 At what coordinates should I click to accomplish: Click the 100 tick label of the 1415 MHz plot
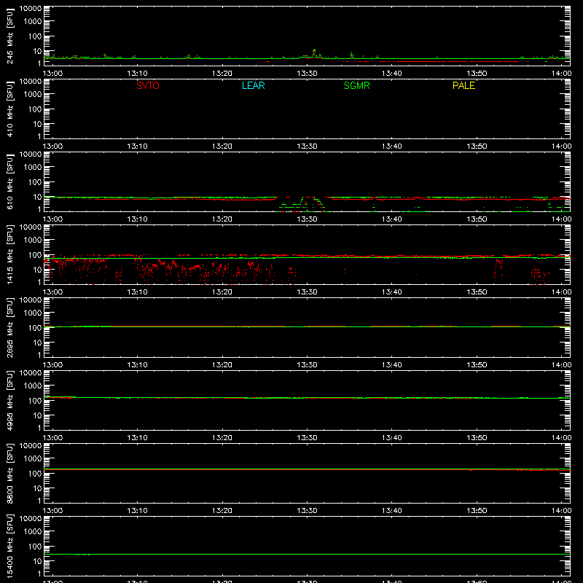point(35,254)
